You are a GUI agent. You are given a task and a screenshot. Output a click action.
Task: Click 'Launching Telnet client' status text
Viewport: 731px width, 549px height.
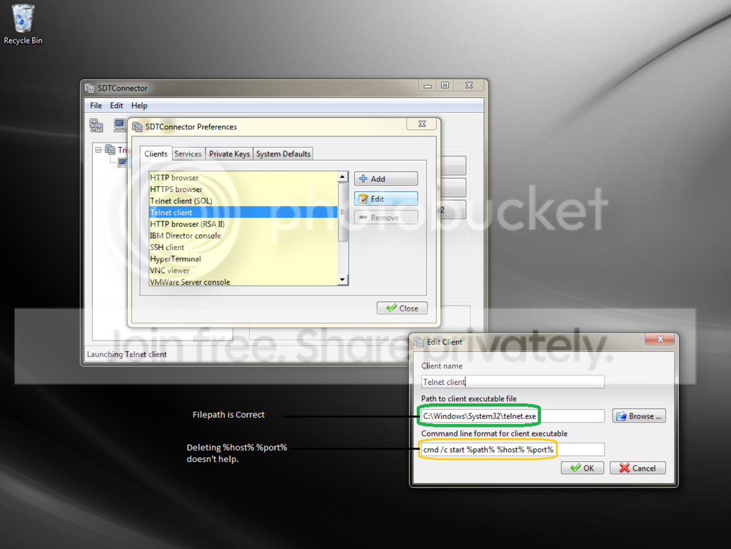tap(126, 354)
